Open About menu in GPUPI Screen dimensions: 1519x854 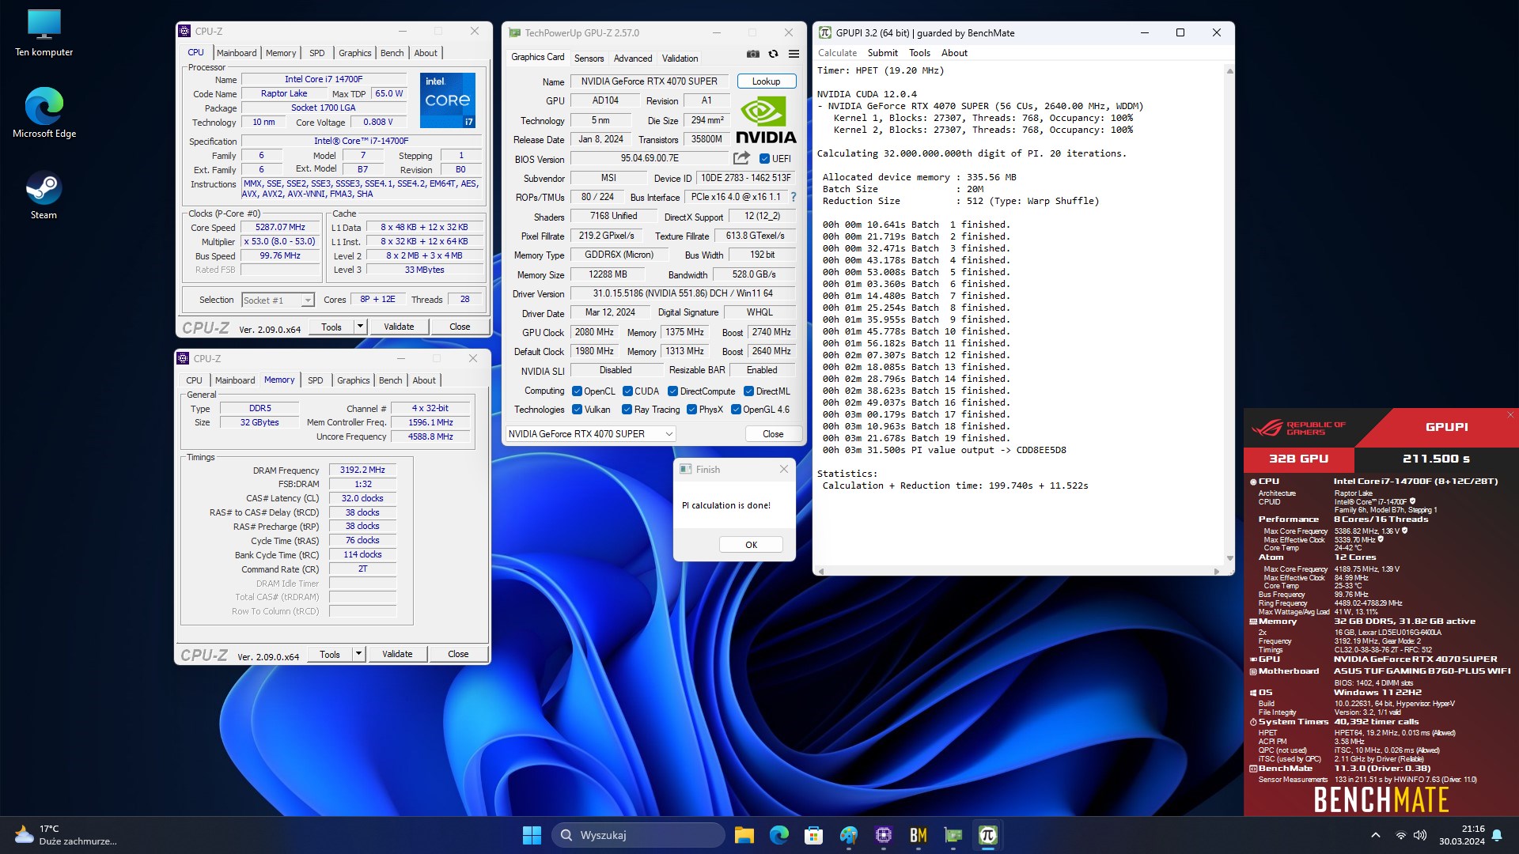coord(954,53)
